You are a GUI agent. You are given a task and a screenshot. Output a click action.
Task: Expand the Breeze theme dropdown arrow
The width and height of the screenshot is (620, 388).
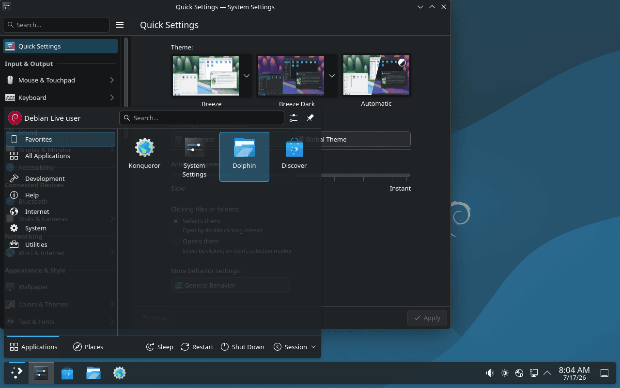coord(246,76)
